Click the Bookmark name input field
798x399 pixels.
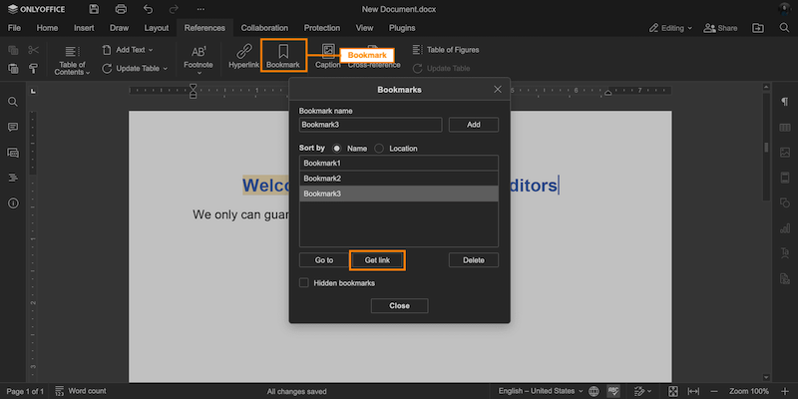point(370,125)
